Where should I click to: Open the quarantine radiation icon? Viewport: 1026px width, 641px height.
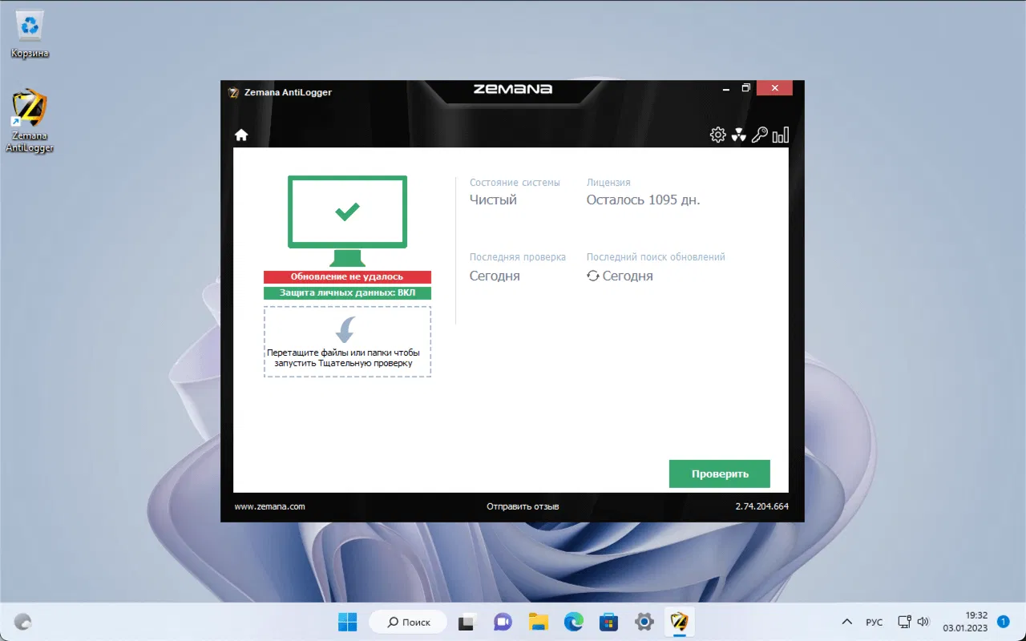[x=739, y=135]
